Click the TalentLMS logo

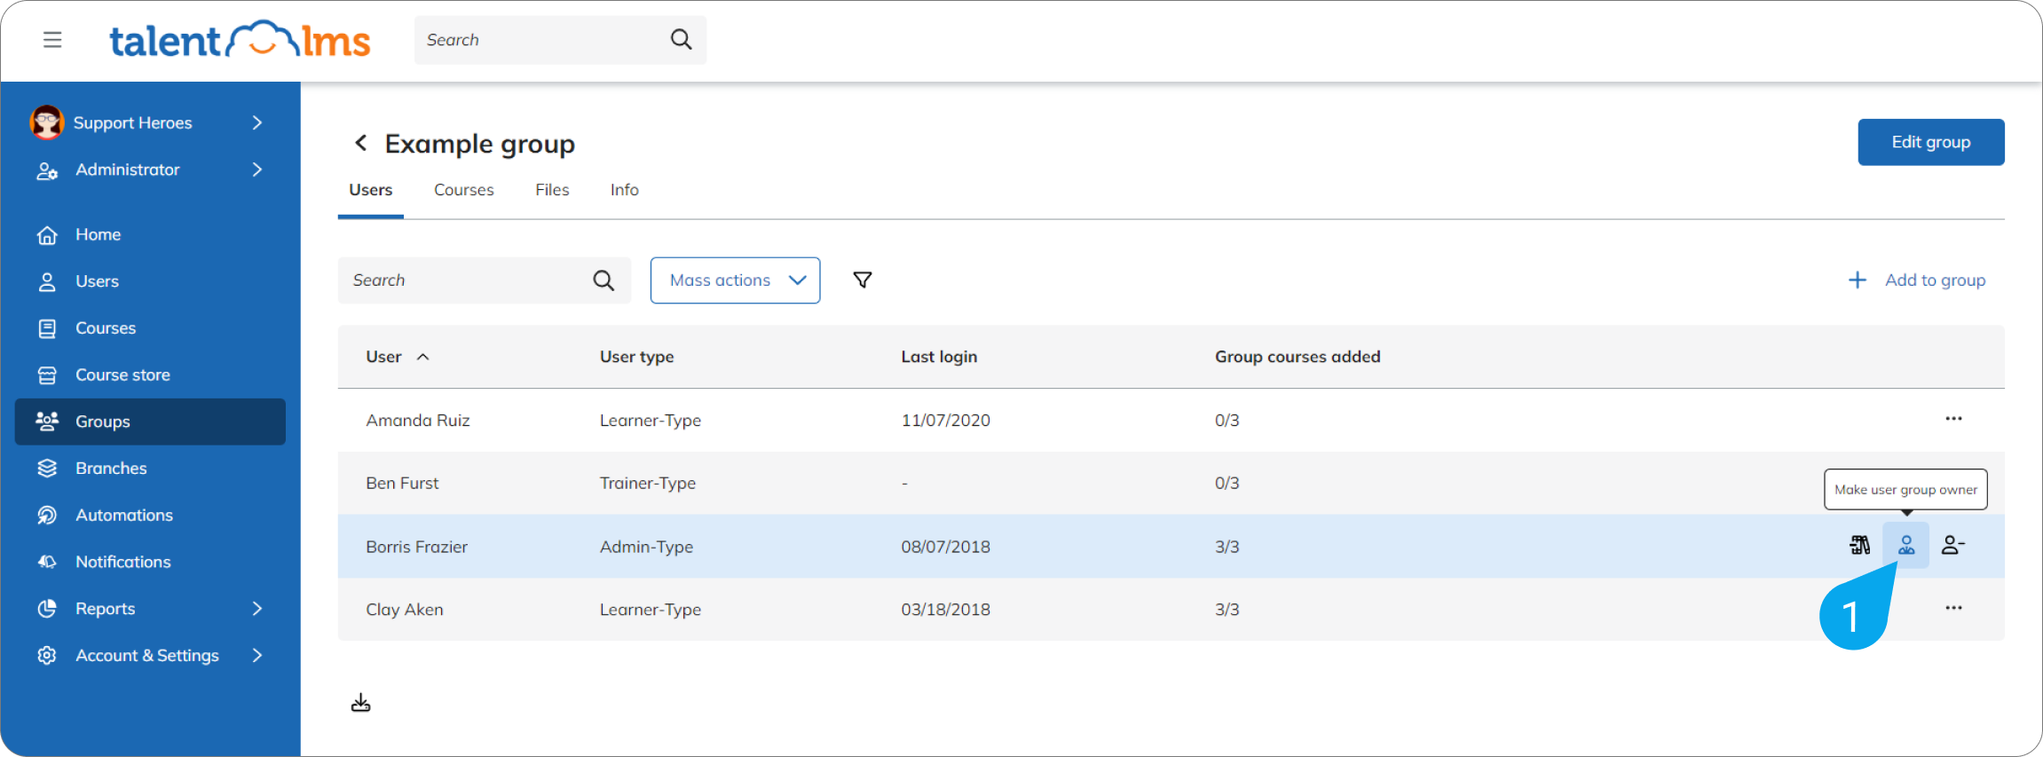pyautogui.click(x=240, y=40)
